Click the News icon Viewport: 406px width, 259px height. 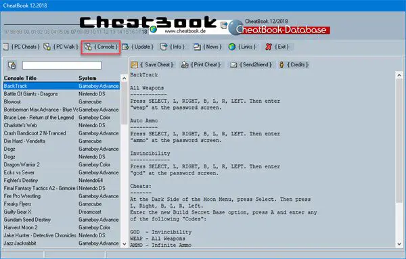(198, 47)
